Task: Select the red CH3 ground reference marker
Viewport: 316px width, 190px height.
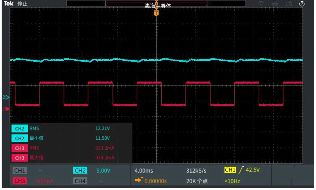Action: [x=6, y=109]
